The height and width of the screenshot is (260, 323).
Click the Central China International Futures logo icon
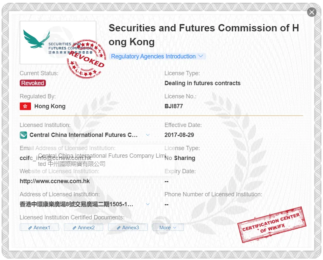[x=23, y=135]
